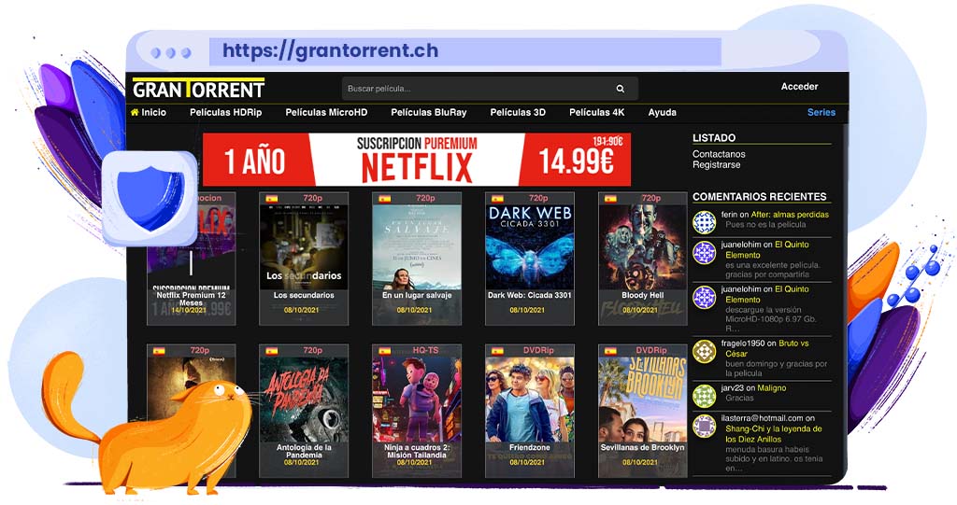Open Películas 4K menu

click(x=597, y=112)
